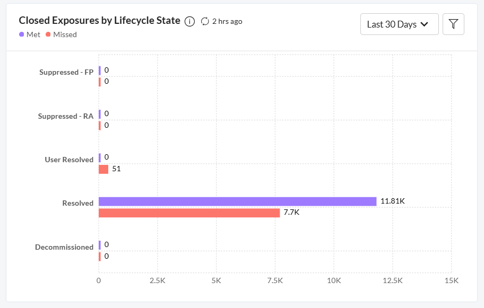
Task: Click the Suppressed - FP Met bar
Action: pyautogui.click(x=100, y=71)
